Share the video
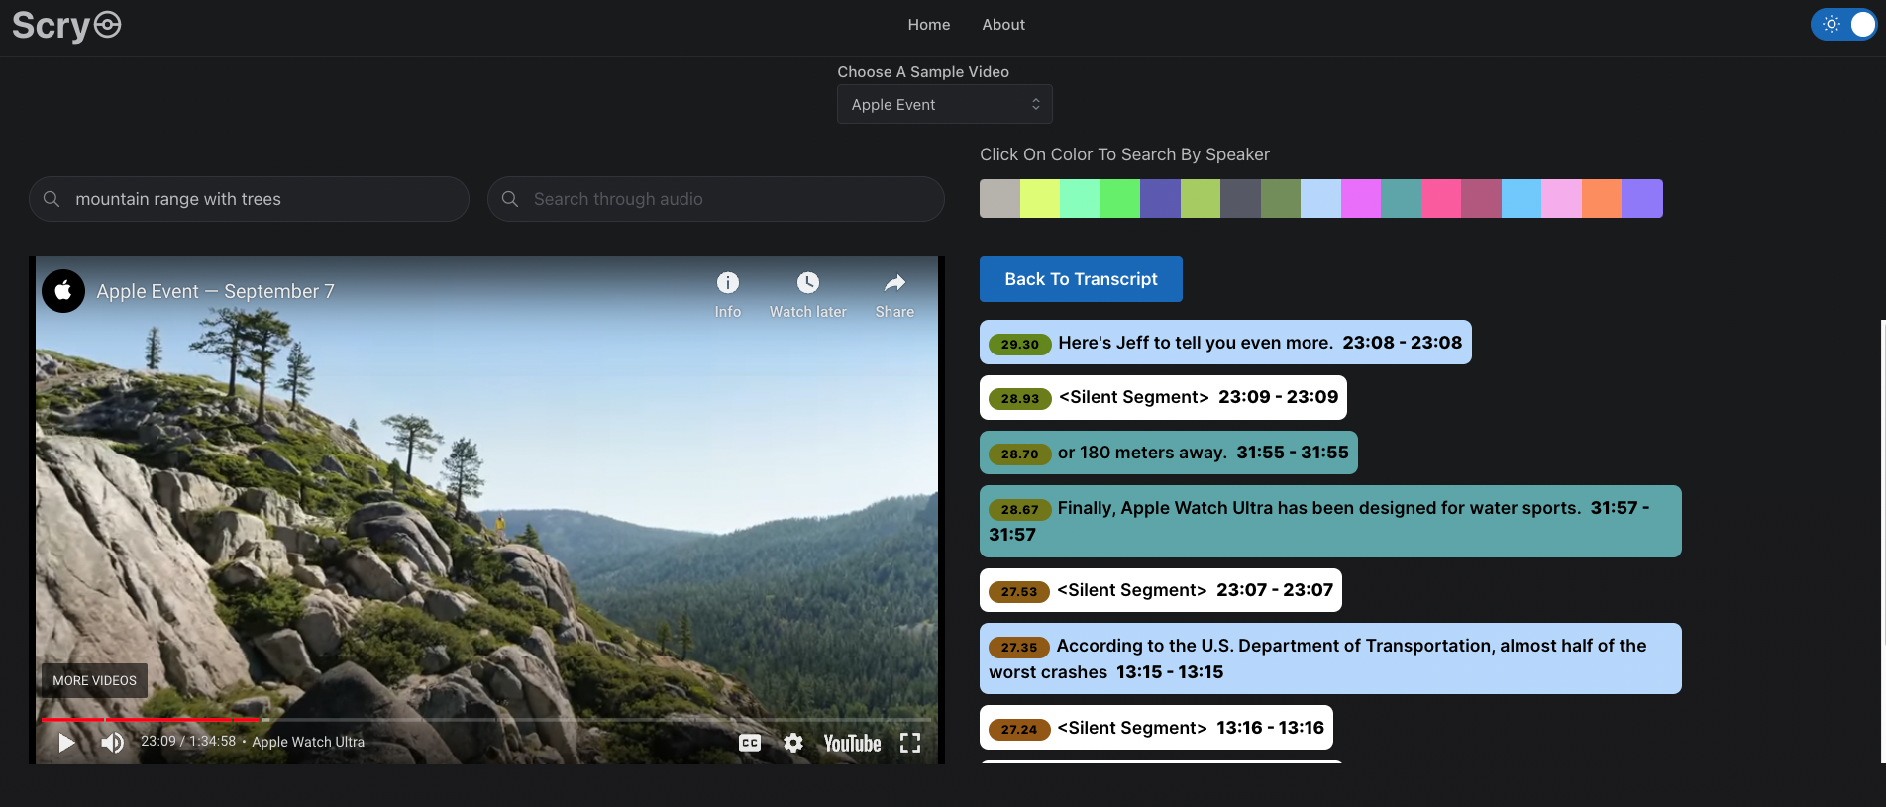1886x807 pixels. (x=894, y=295)
